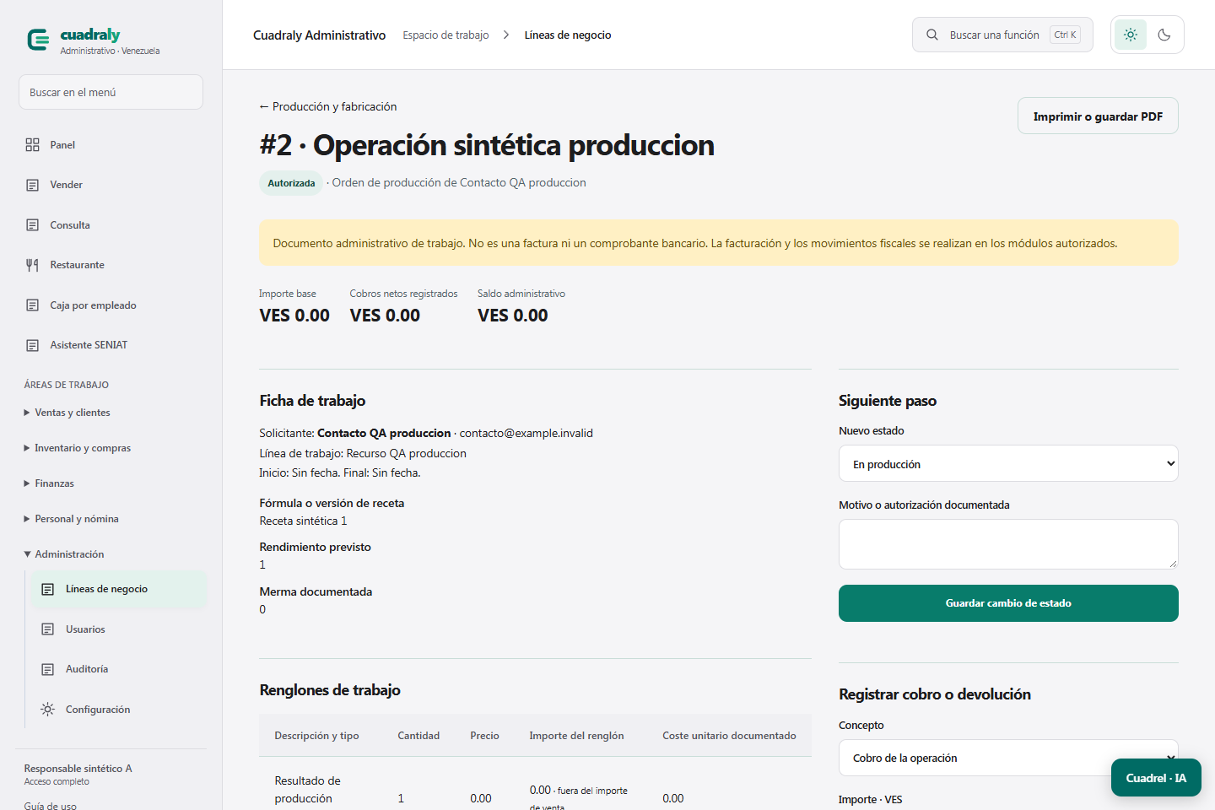Open Guía de uso link

(x=51, y=806)
